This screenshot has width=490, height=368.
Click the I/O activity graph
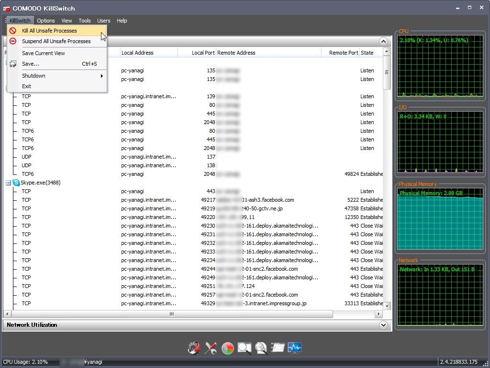click(440, 142)
